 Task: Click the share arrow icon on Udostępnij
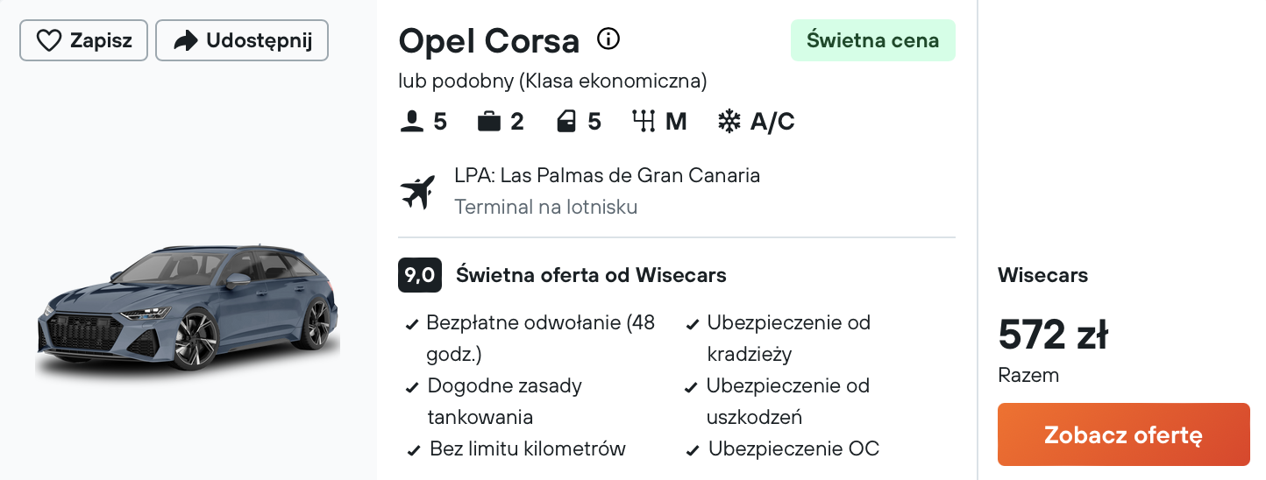tap(185, 40)
